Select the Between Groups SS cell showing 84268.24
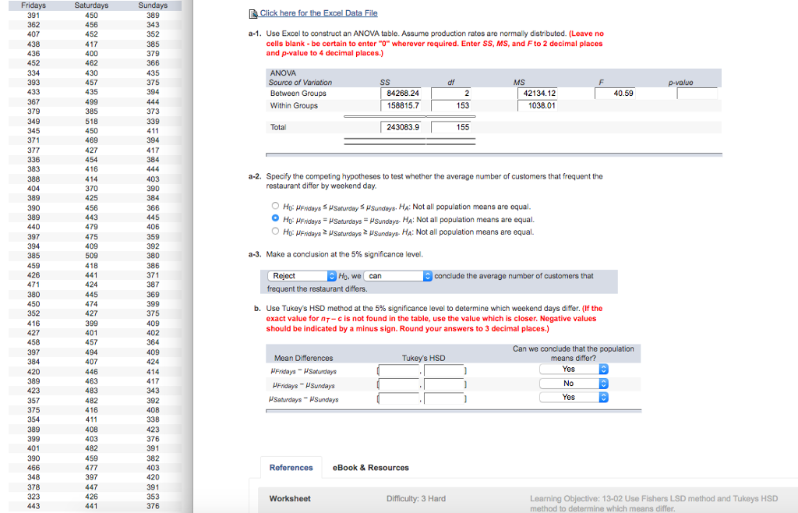This screenshot has height=513, width=798. tap(401, 93)
